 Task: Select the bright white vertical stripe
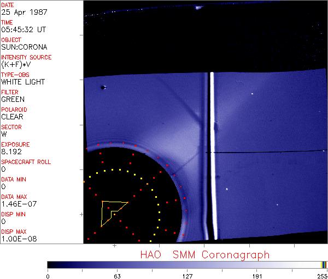click(x=214, y=155)
